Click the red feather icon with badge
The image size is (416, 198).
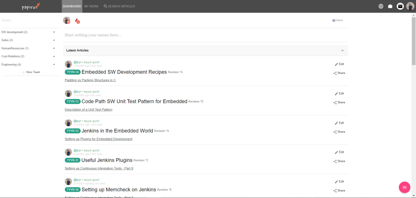pos(77,20)
